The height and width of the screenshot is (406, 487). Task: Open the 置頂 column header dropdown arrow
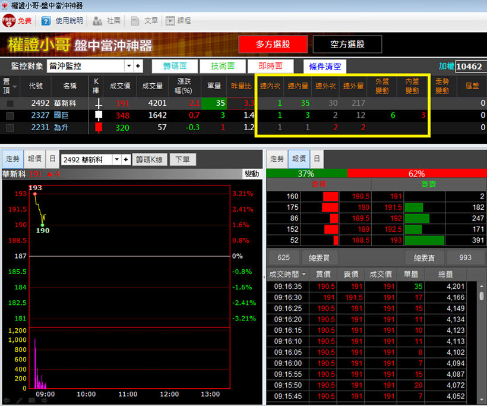pyautogui.click(x=15, y=86)
